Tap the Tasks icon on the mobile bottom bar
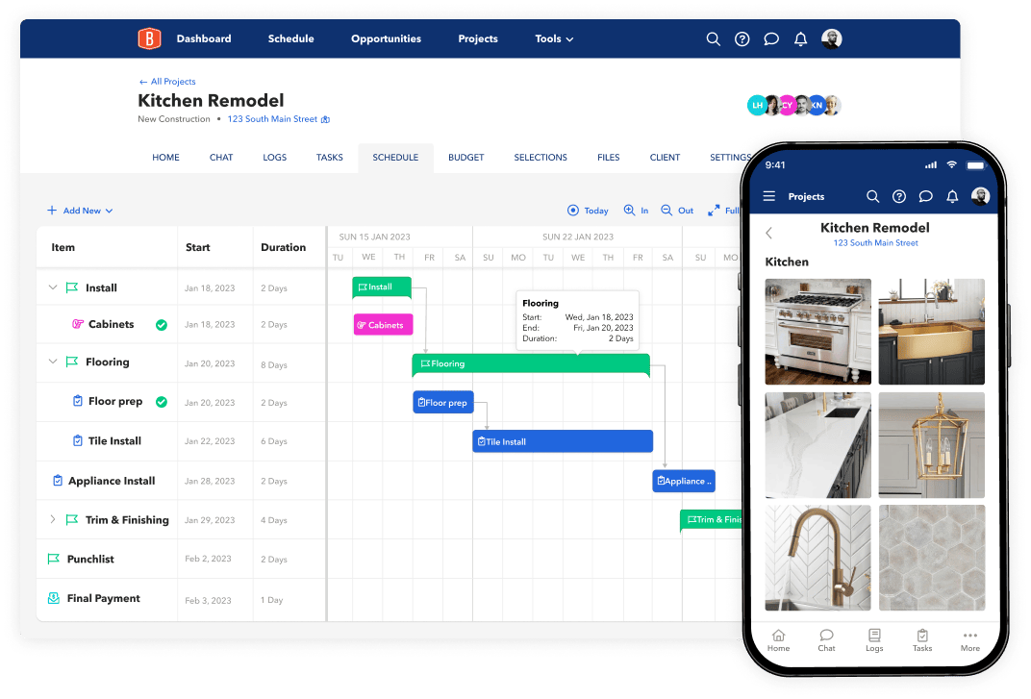Image resolution: width=1031 pixels, height=699 pixels. (922, 640)
